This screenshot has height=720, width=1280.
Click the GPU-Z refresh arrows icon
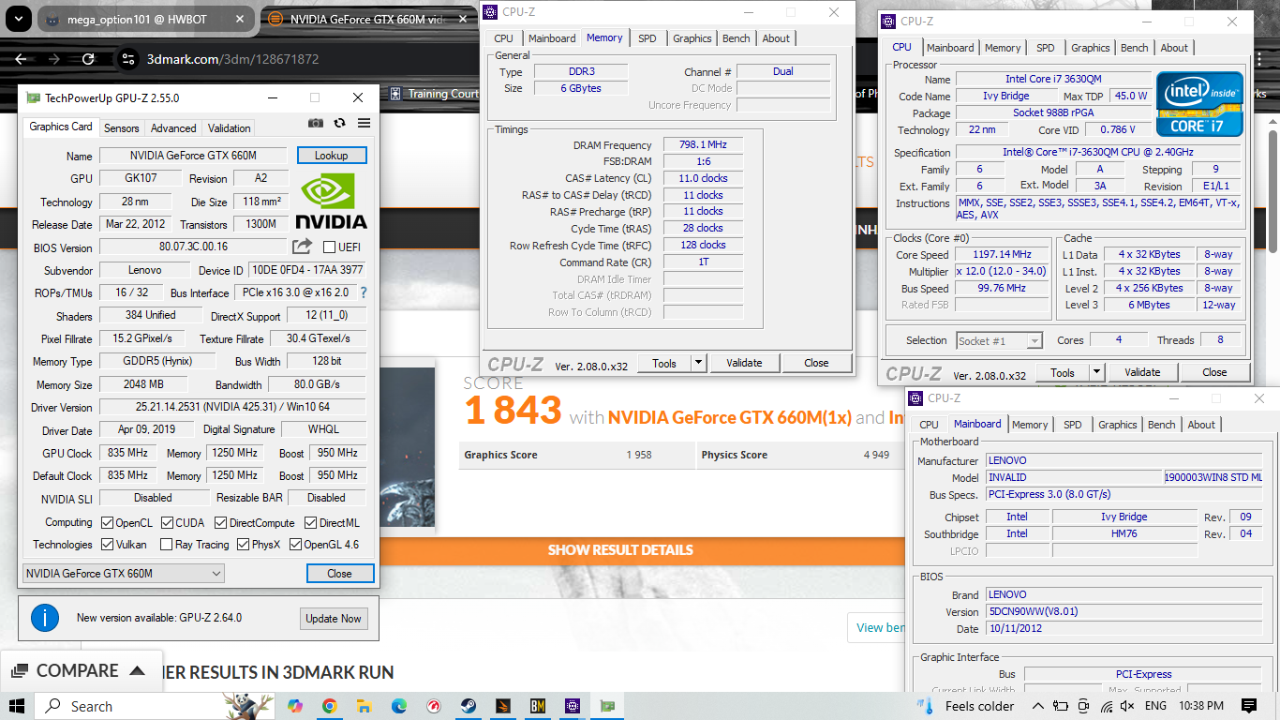point(339,123)
